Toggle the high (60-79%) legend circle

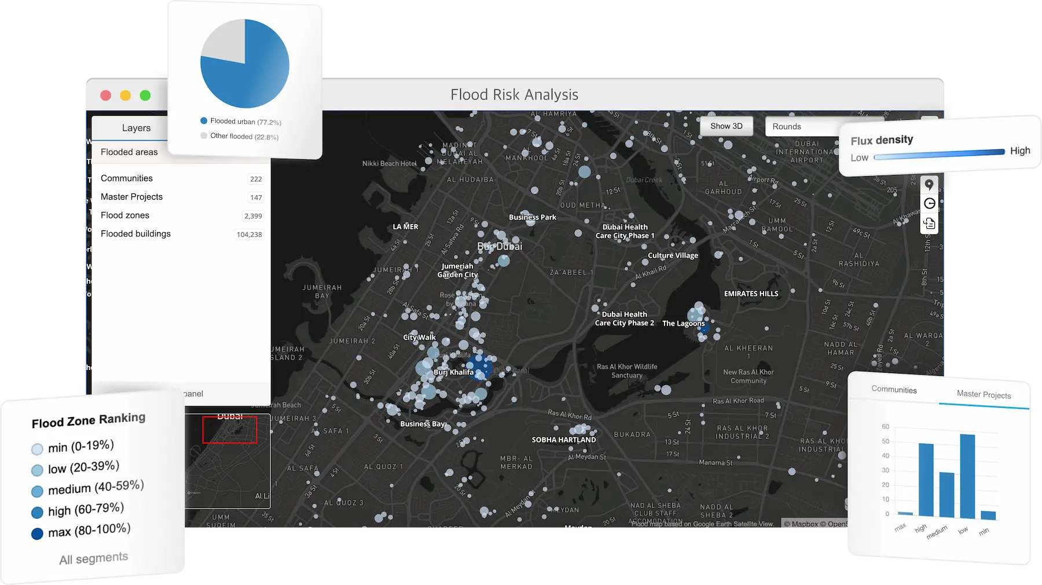click(x=37, y=512)
